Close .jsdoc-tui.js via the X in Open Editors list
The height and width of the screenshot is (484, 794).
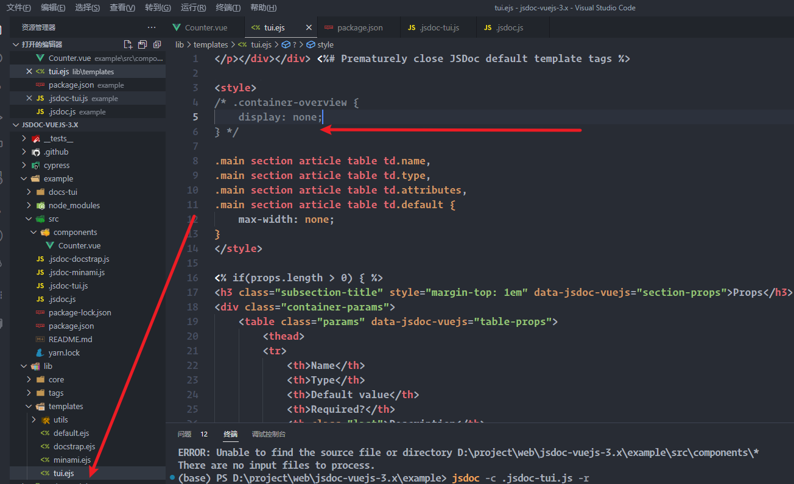(29, 99)
